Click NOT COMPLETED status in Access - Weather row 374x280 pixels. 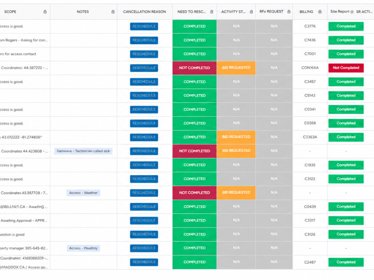click(194, 193)
